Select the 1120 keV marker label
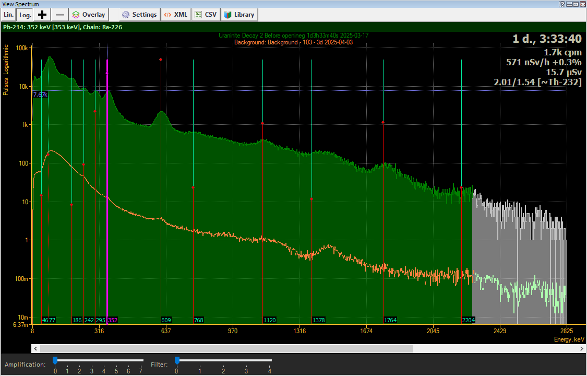Image resolution: width=587 pixels, height=376 pixels. pyautogui.click(x=269, y=320)
